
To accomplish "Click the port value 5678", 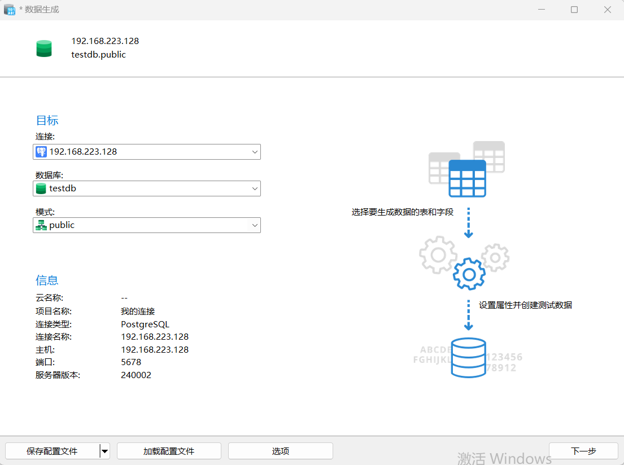I will tap(131, 362).
